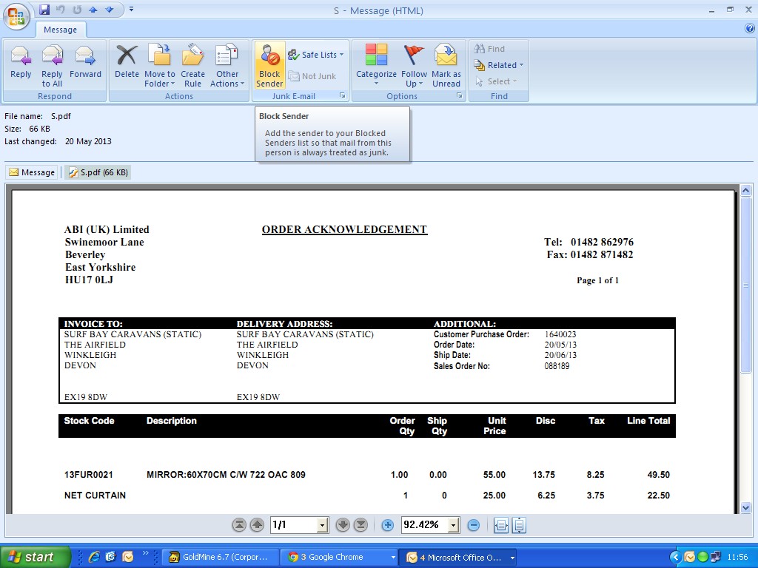This screenshot has width=758, height=568.
Task: Open the Create Rule dialog
Action: coord(192,65)
